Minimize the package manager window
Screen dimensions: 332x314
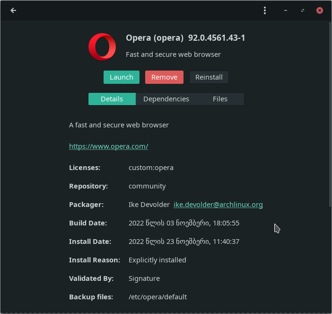pyautogui.click(x=286, y=10)
